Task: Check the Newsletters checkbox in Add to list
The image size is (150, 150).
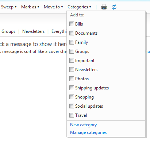Action: (x=72, y=69)
